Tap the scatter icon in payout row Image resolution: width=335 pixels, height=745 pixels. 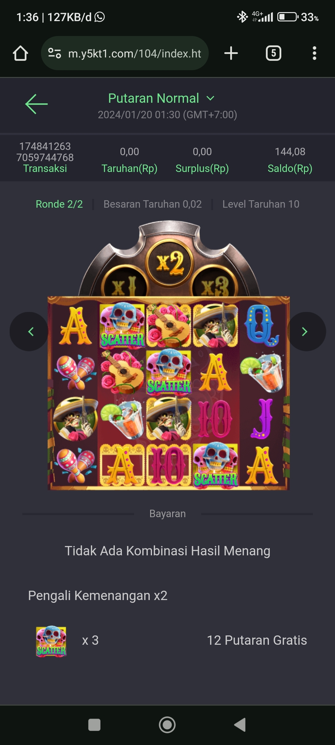(51, 641)
